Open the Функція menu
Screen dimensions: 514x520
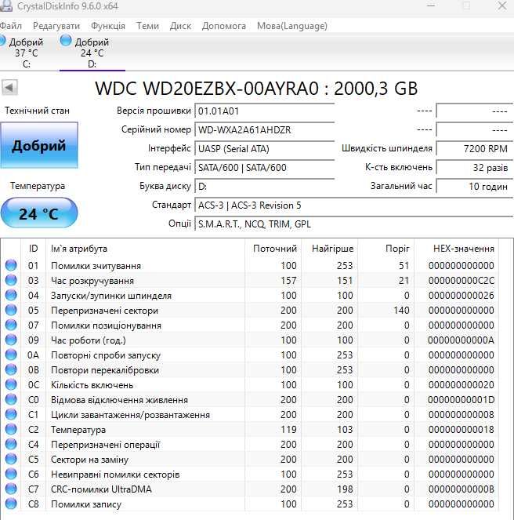(x=108, y=26)
